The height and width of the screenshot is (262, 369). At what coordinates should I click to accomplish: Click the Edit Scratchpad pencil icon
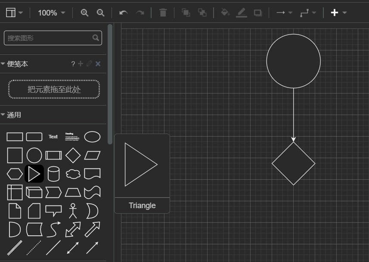[89, 64]
